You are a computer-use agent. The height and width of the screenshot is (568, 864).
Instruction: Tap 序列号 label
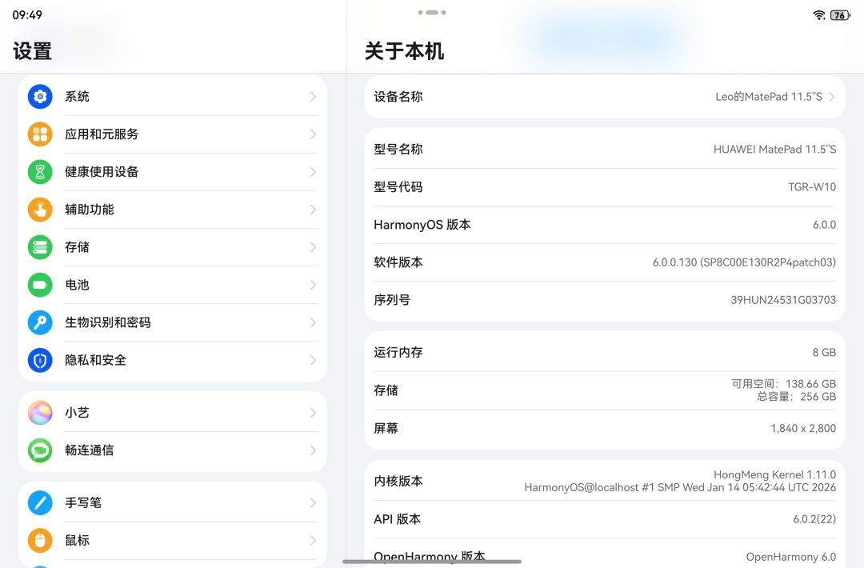tap(392, 300)
